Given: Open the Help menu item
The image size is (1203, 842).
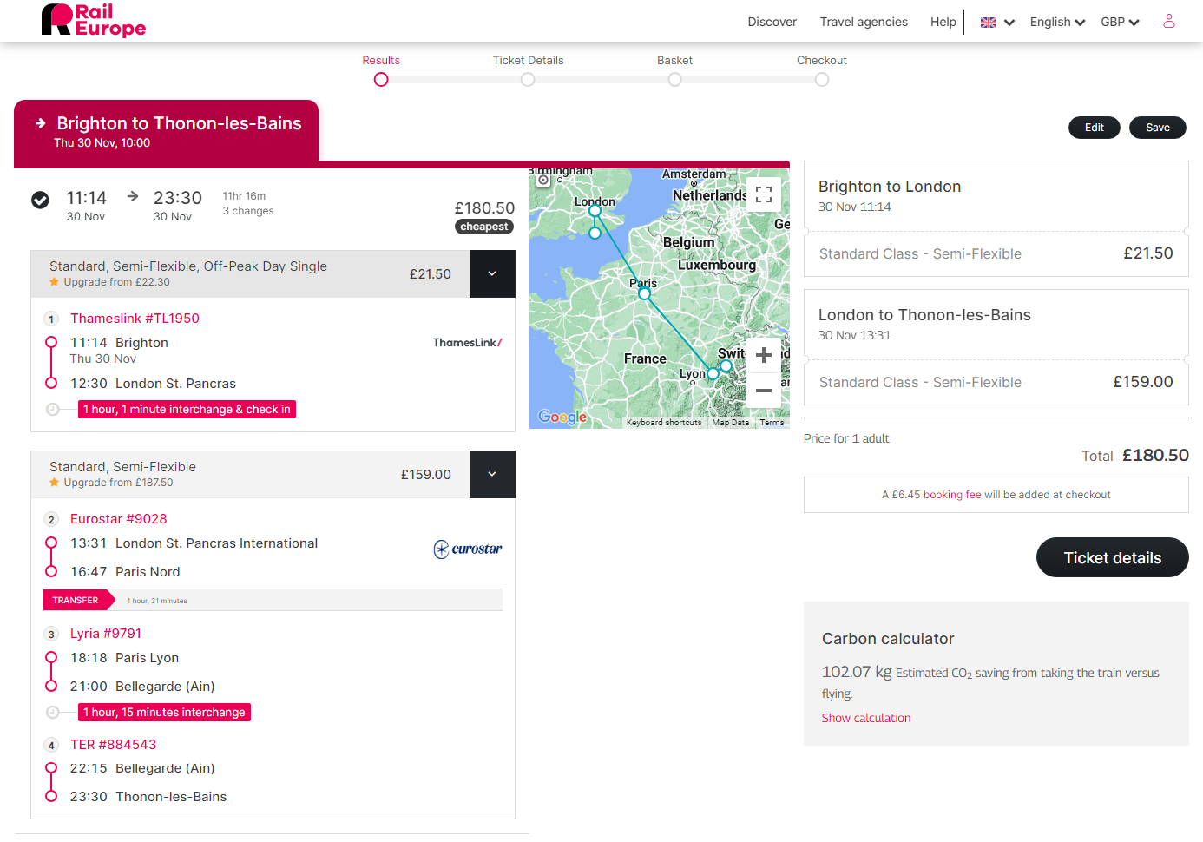Looking at the screenshot, I should (x=943, y=22).
